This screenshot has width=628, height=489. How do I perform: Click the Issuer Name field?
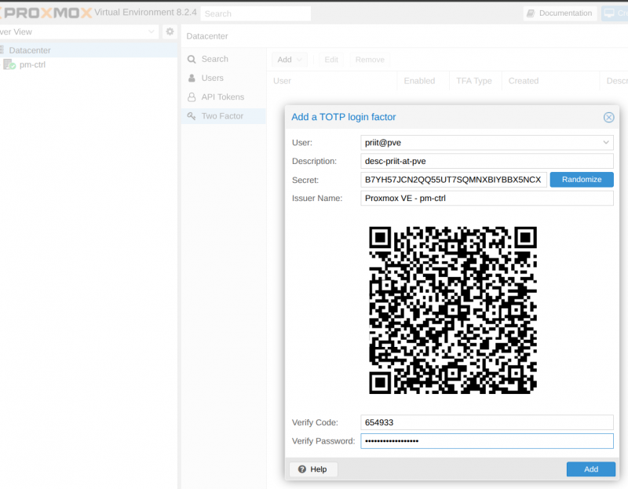pyautogui.click(x=487, y=199)
